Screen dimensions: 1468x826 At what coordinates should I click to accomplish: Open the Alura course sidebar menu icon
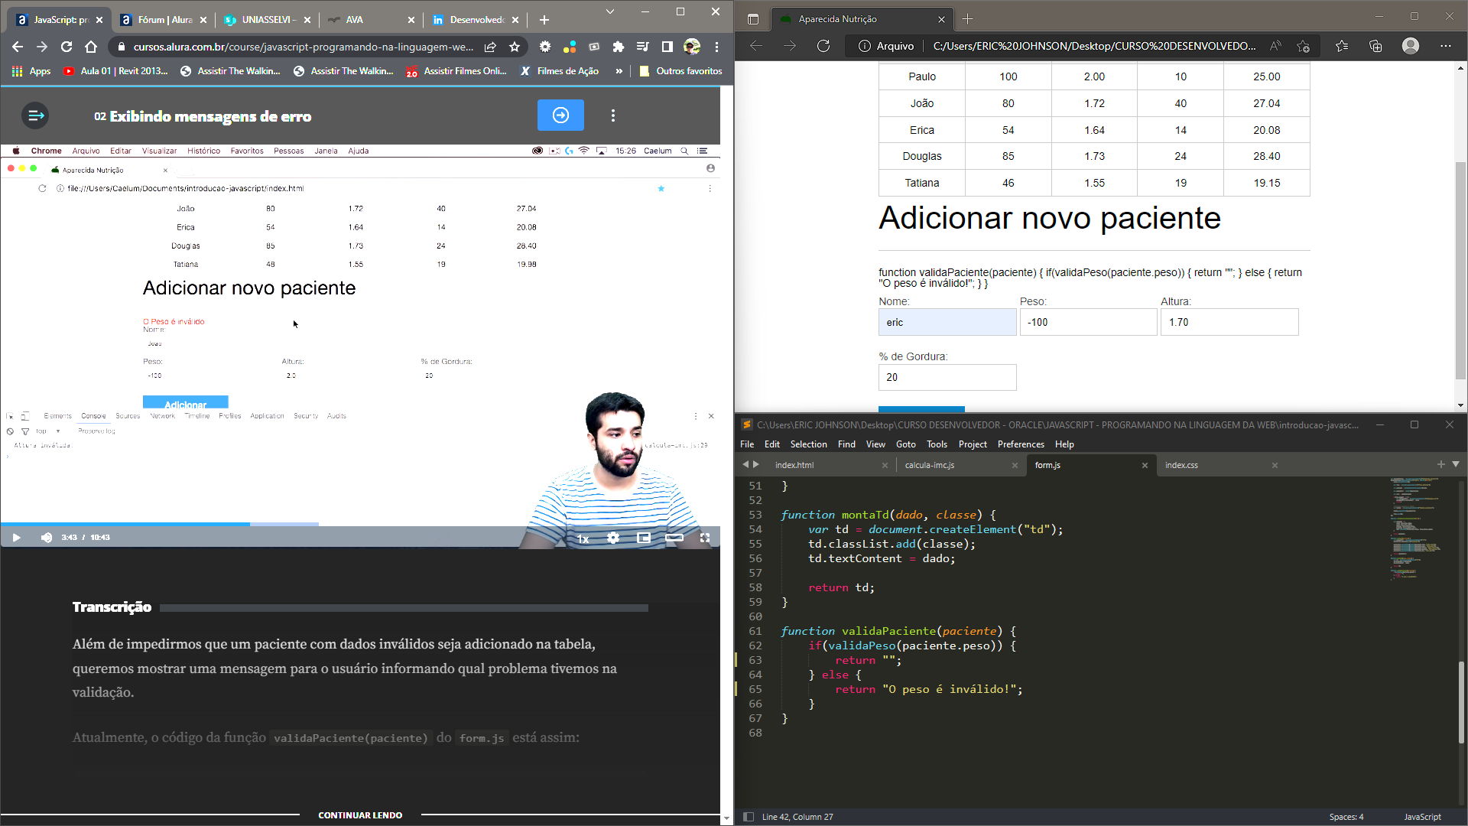point(35,115)
